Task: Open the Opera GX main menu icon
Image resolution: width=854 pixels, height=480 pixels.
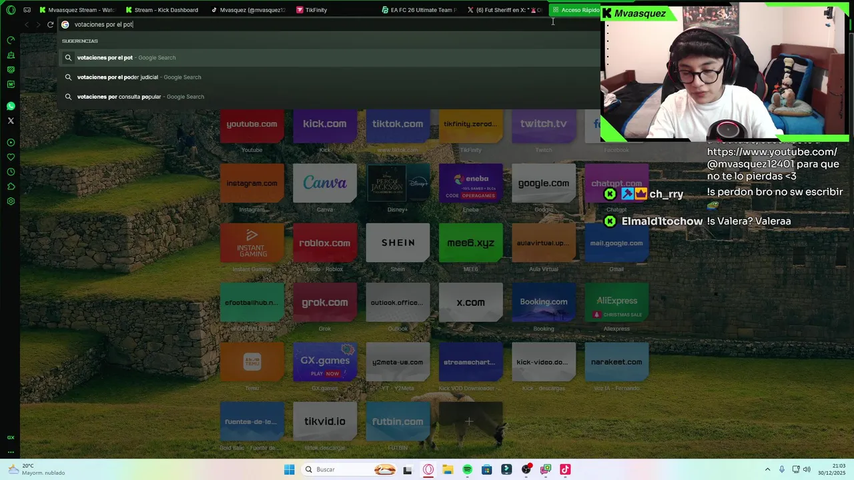Action: coord(11,10)
